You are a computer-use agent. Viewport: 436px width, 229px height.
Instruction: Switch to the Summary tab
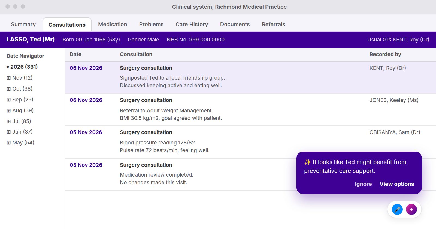23,24
